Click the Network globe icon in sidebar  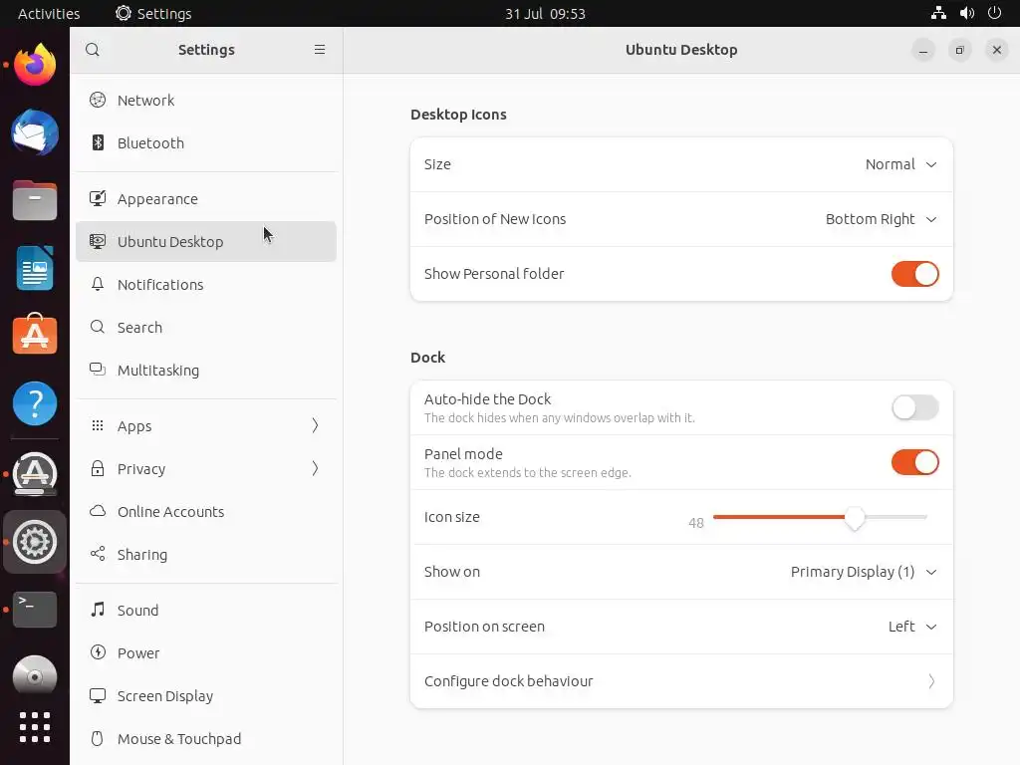pos(98,100)
